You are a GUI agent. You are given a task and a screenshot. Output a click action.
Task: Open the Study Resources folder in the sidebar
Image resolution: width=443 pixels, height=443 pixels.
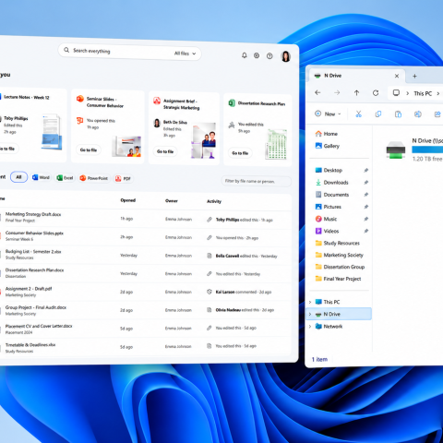click(338, 243)
